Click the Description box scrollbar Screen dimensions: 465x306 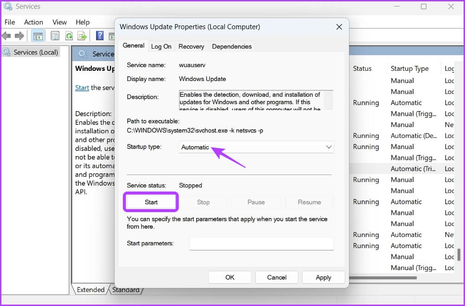[x=329, y=100]
